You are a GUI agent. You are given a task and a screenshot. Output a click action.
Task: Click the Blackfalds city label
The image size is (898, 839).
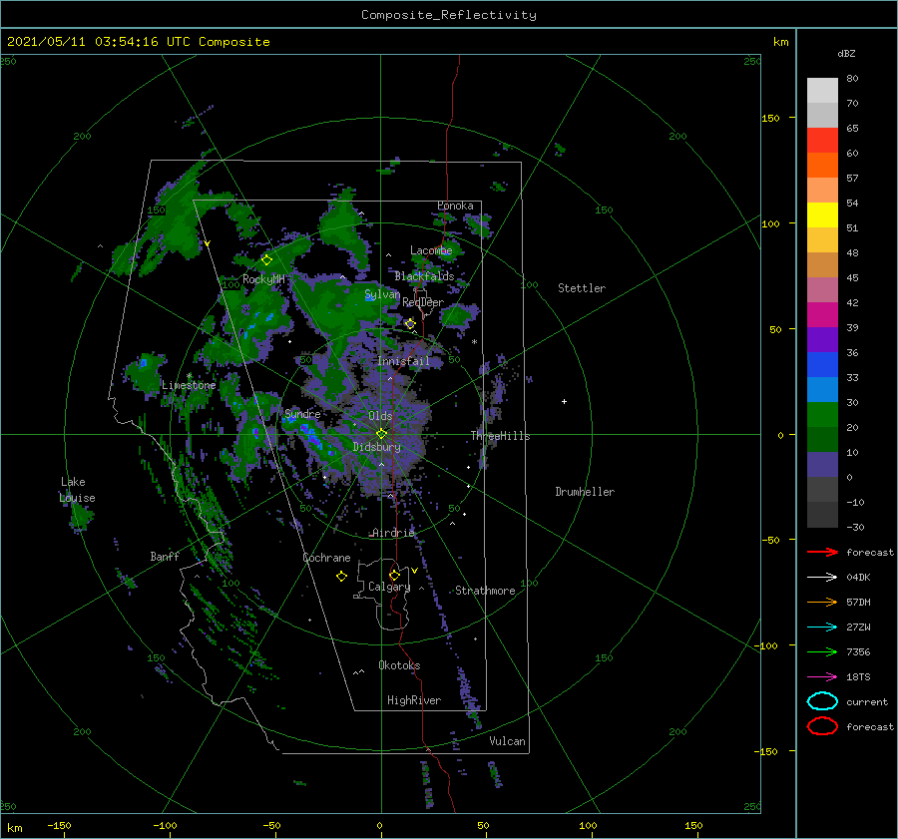tap(424, 276)
